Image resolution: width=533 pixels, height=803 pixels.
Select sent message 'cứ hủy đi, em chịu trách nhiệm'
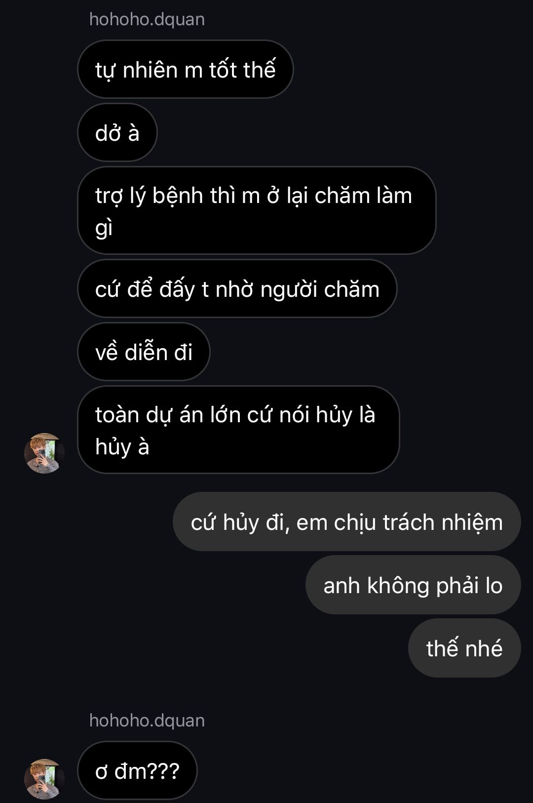click(347, 522)
